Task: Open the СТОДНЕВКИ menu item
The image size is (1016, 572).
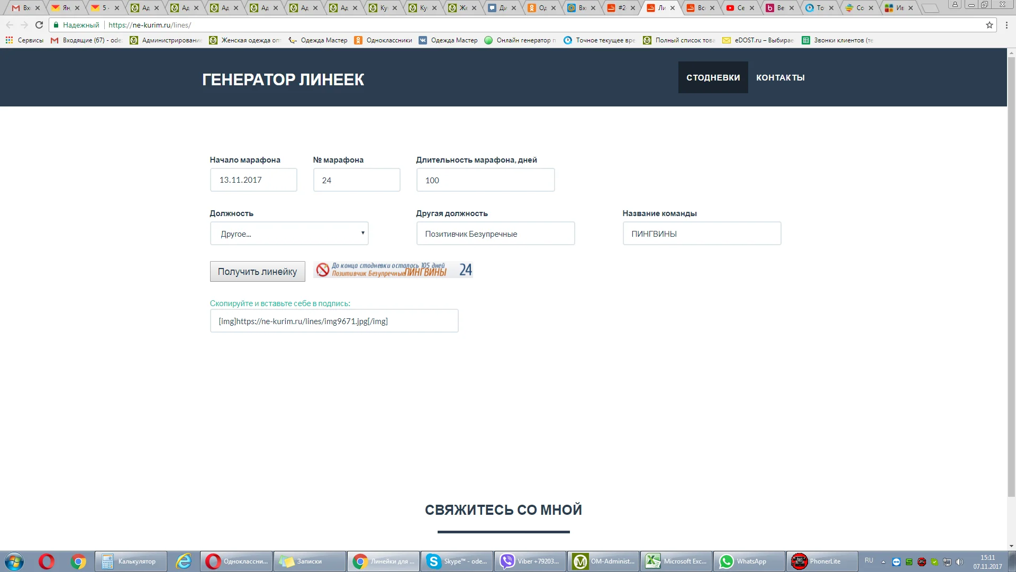Action: pyautogui.click(x=713, y=77)
